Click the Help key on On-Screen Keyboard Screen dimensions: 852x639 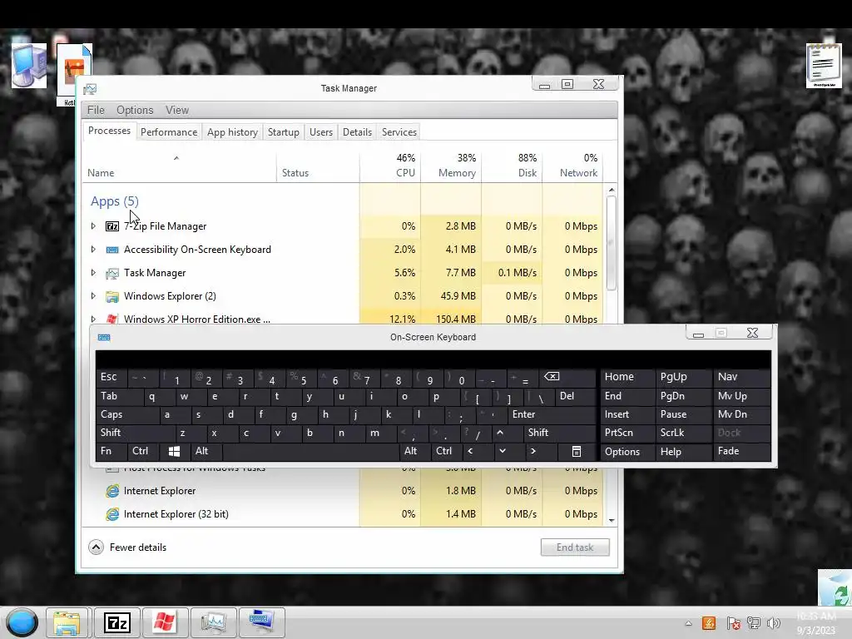coord(684,451)
